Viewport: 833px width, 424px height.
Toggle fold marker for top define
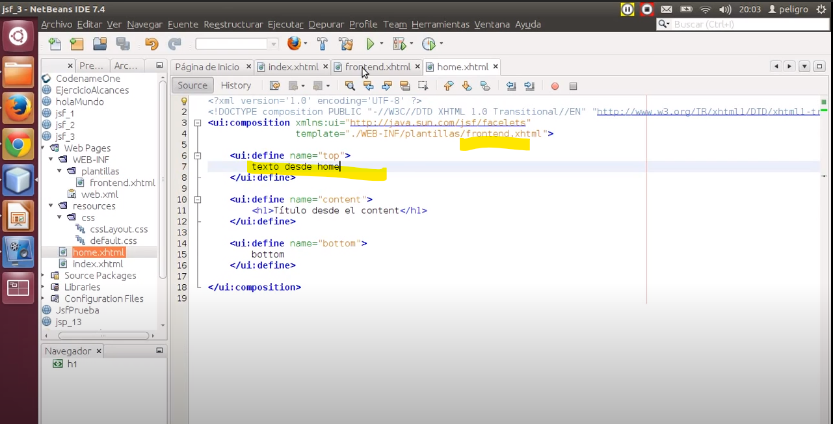pos(198,155)
